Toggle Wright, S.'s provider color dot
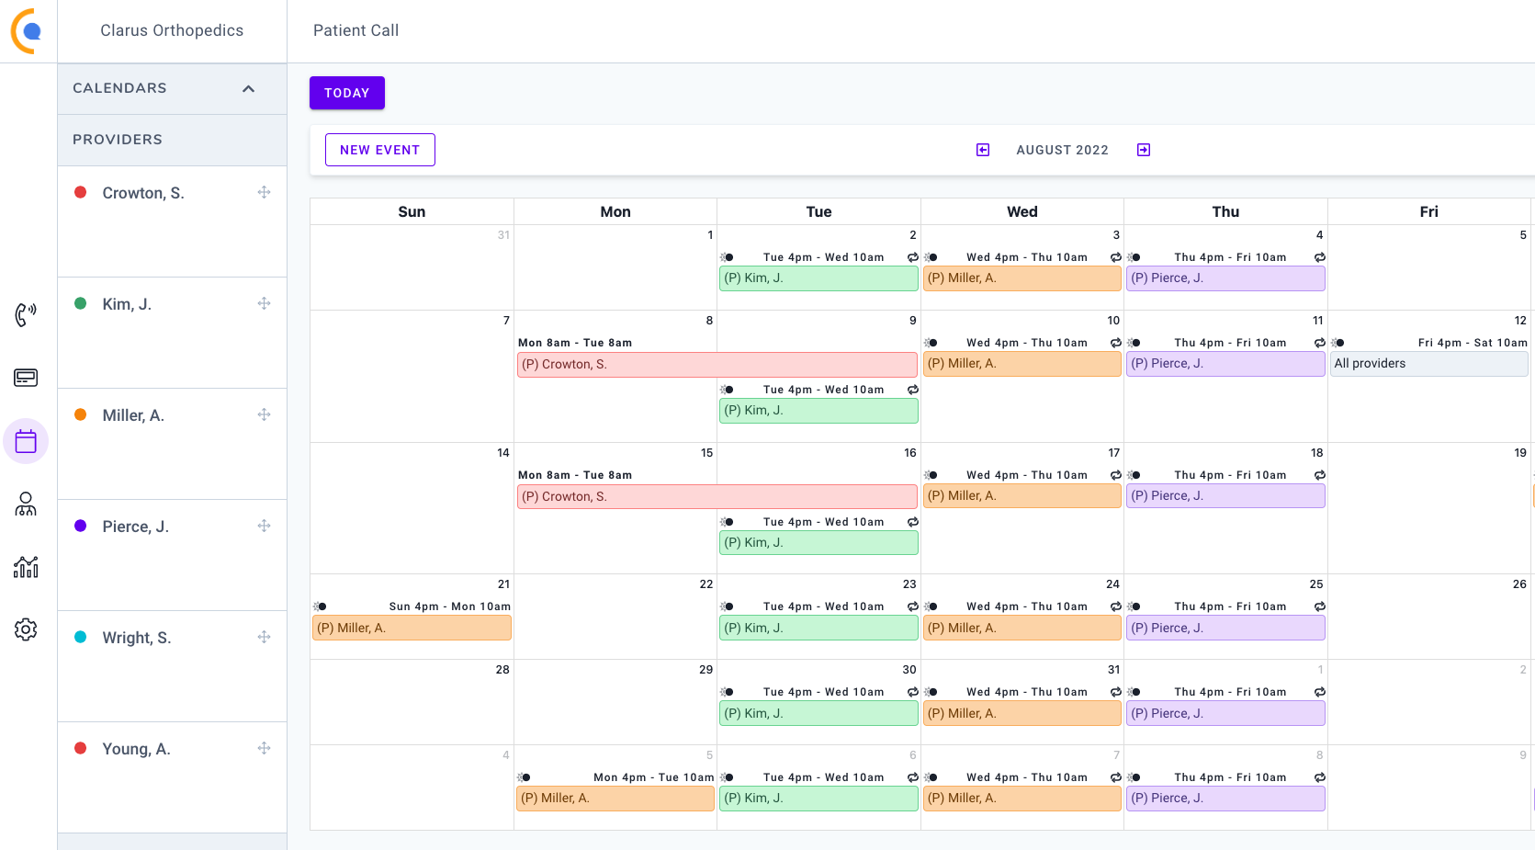1535x850 pixels. click(x=80, y=637)
